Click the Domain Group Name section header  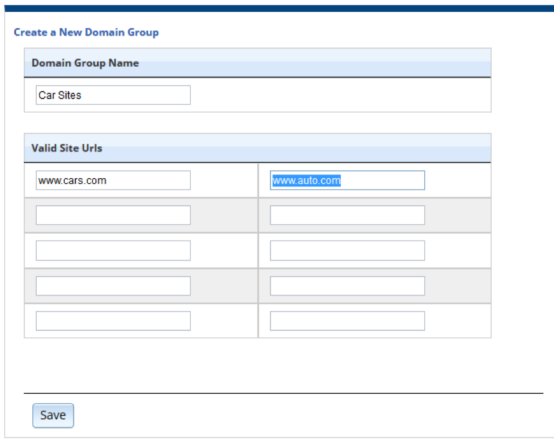coord(85,63)
